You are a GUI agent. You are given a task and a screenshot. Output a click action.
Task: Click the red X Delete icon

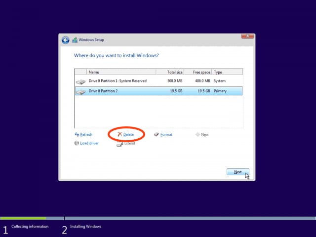[119, 134]
